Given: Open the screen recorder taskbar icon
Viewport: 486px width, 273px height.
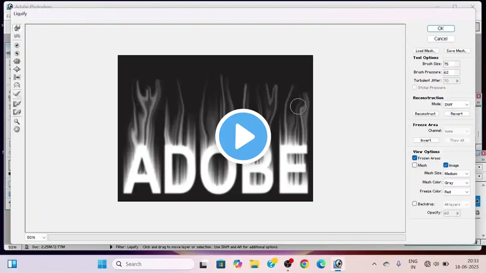Looking at the screenshot, I should click(x=288, y=264).
